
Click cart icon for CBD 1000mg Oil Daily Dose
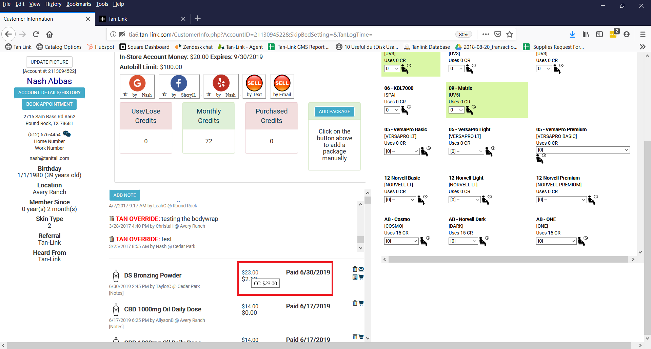click(361, 303)
